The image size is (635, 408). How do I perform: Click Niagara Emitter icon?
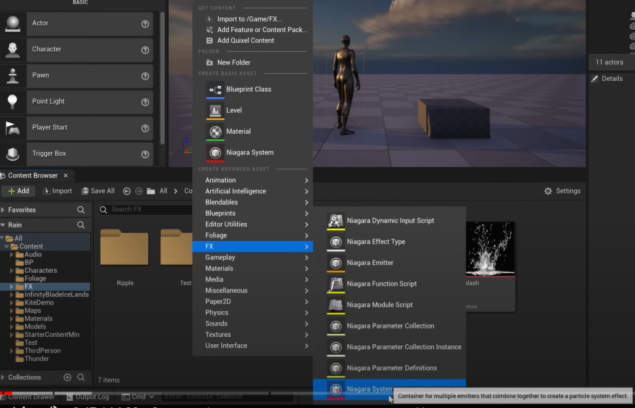(335, 263)
